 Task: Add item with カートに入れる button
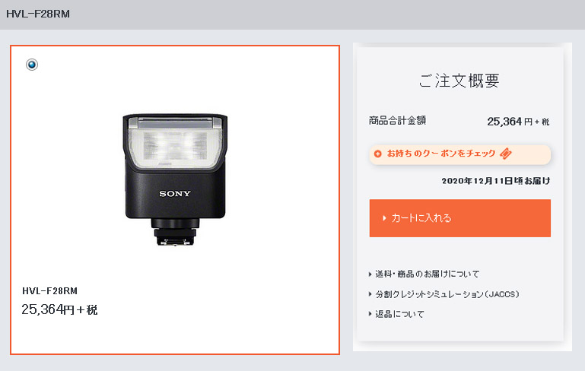(459, 218)
